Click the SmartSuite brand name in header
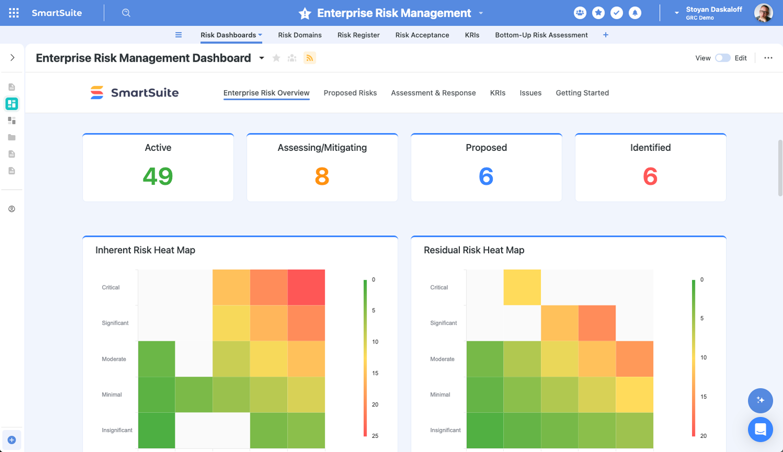This screenshot has width=783, height=452. tap(56, 13)
